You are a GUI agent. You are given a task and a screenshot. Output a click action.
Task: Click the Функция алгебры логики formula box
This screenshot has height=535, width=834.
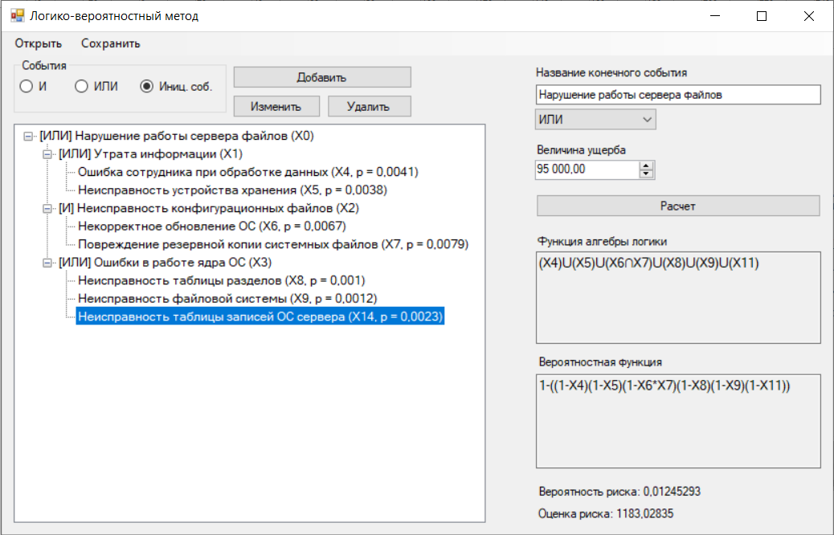click(678, 297)
